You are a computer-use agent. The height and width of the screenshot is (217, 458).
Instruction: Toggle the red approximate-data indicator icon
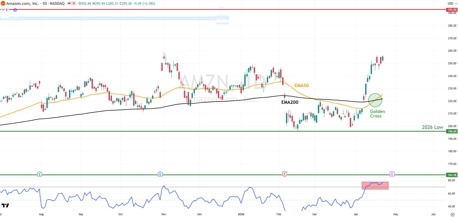pos(74,4)
